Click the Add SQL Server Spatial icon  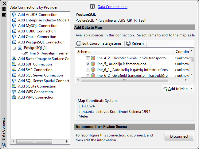pyautogui.click(x=14, y=81)
